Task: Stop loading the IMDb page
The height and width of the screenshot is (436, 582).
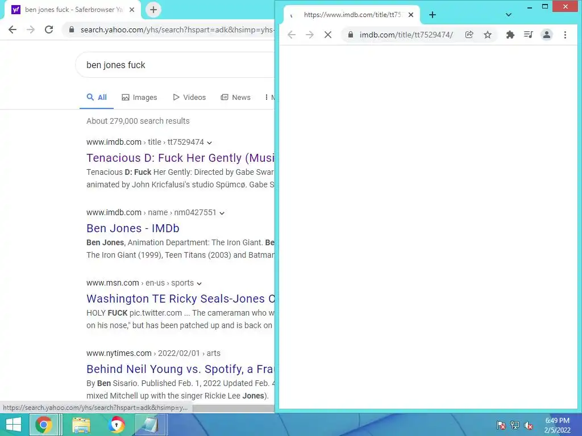Action: 328,35
